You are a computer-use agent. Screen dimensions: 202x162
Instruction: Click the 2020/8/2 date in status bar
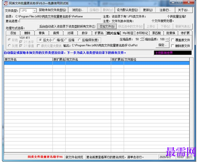pos(165,157)
